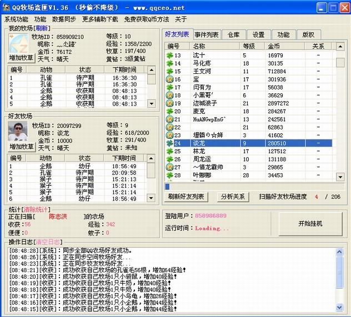Image resolution: width=351 pixels, height=317 pixels.
Task: Select friend ranch row 2 孔雀 待产期
Action: (77, 173)
